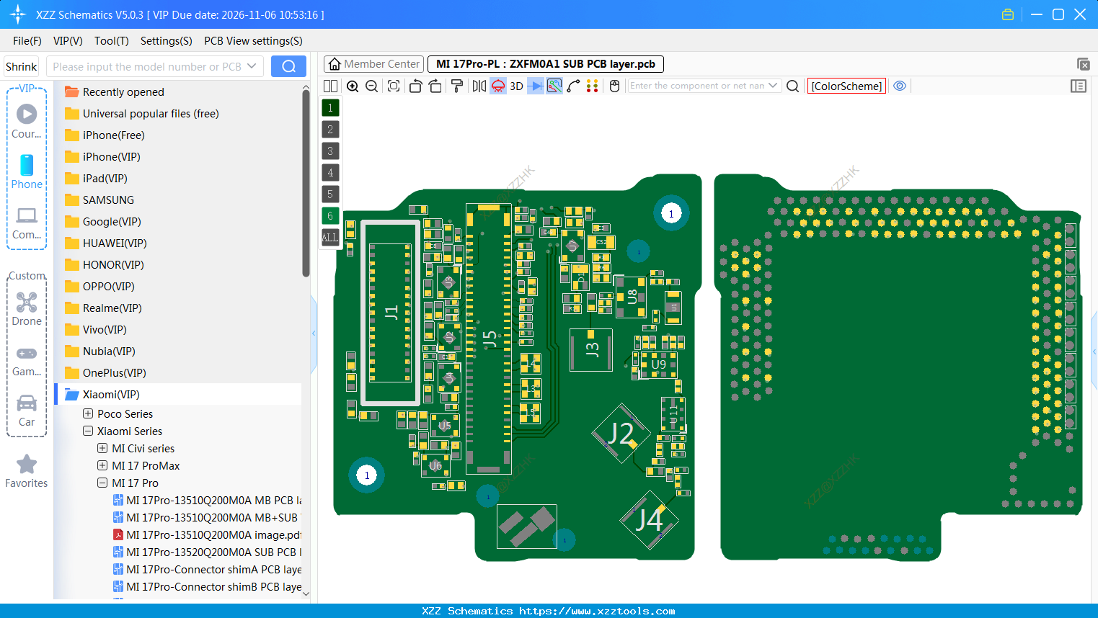Click the mouse settings icon
This screenshot has width=1098, height=618.
tap(614, 86)
